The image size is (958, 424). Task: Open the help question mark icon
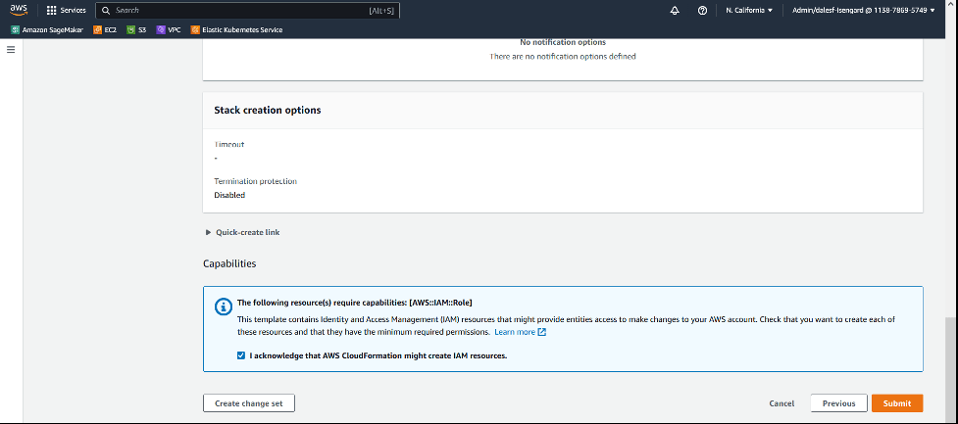702,10
